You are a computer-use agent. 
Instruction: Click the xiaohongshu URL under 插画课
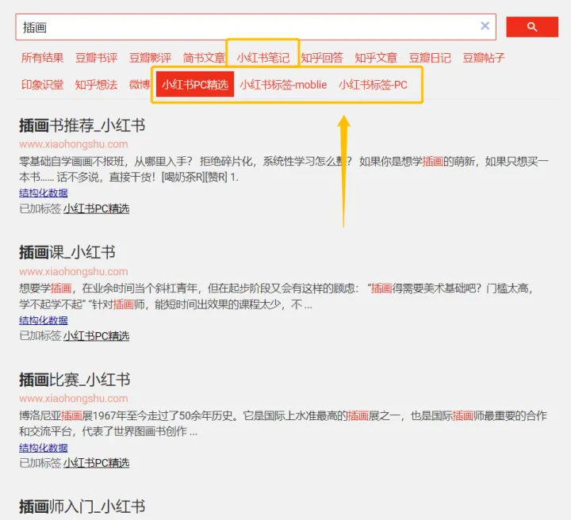[74, 271]
